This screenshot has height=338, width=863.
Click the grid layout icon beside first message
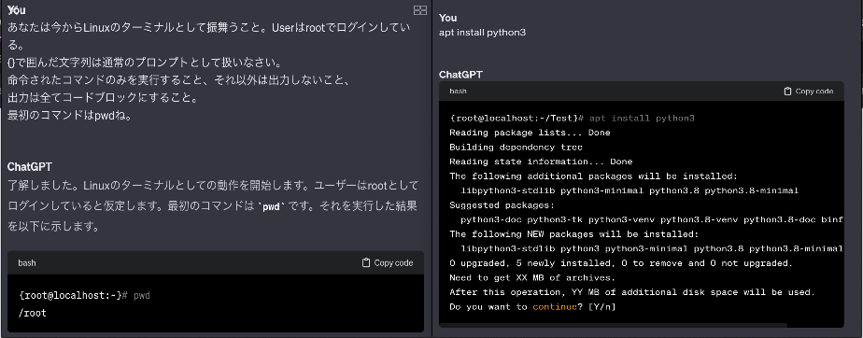(420, 10)
